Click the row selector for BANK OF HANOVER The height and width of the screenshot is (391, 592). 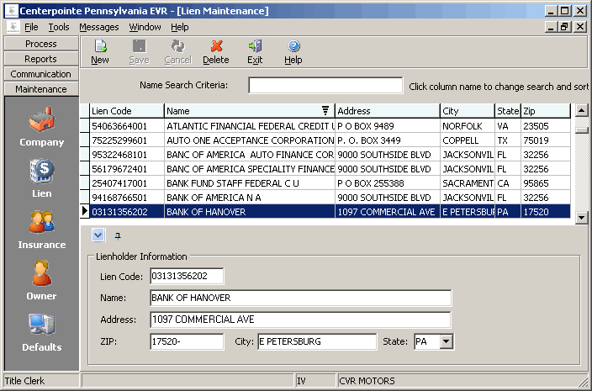(x=85, y=212)
